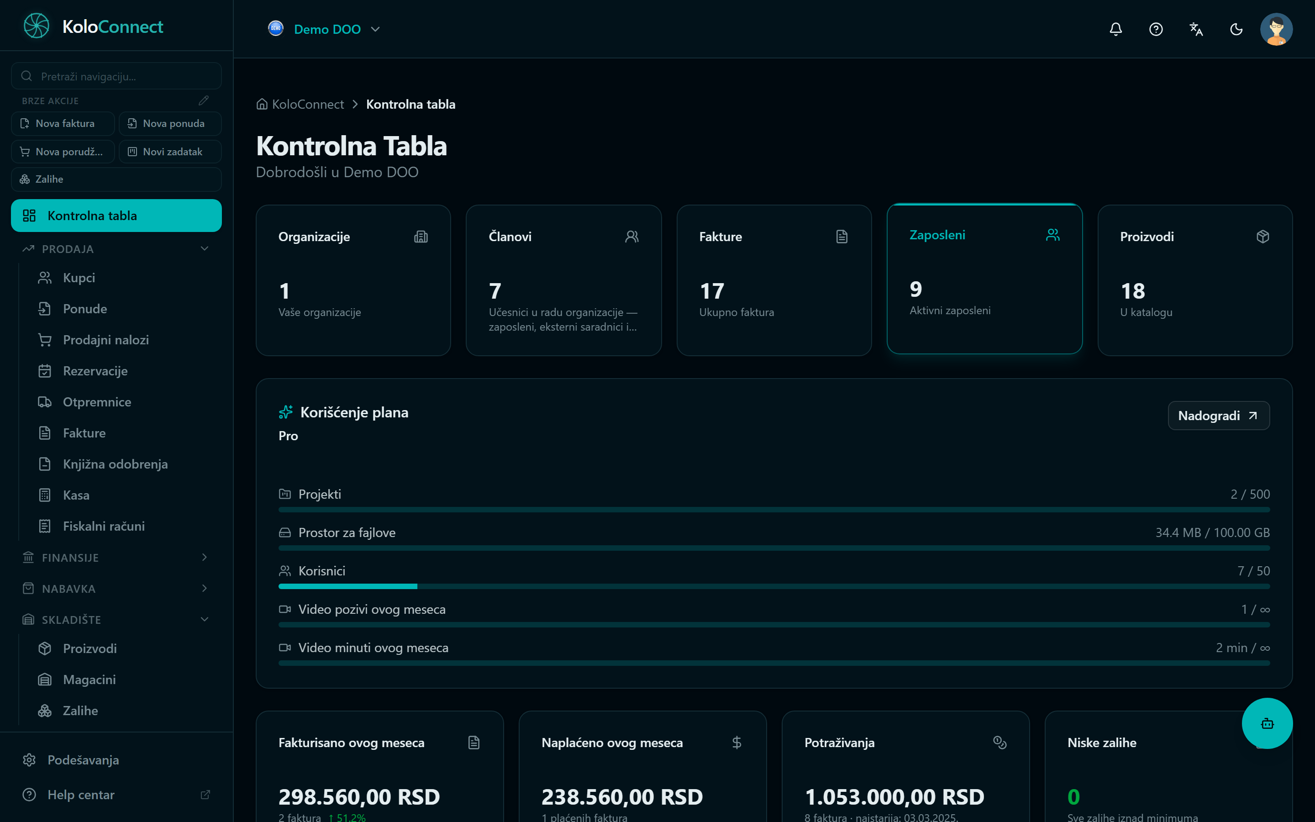Open the Zaposleni card
The image size is (1315, 822).
coord(984,279)
